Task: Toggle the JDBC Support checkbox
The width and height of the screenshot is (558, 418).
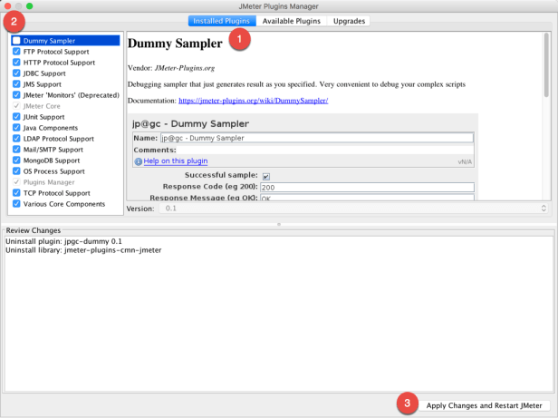Action: point(16,73)
